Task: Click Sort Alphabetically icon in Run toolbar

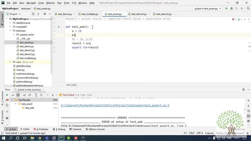Action: pyautogui.click(x=24, y=95)
